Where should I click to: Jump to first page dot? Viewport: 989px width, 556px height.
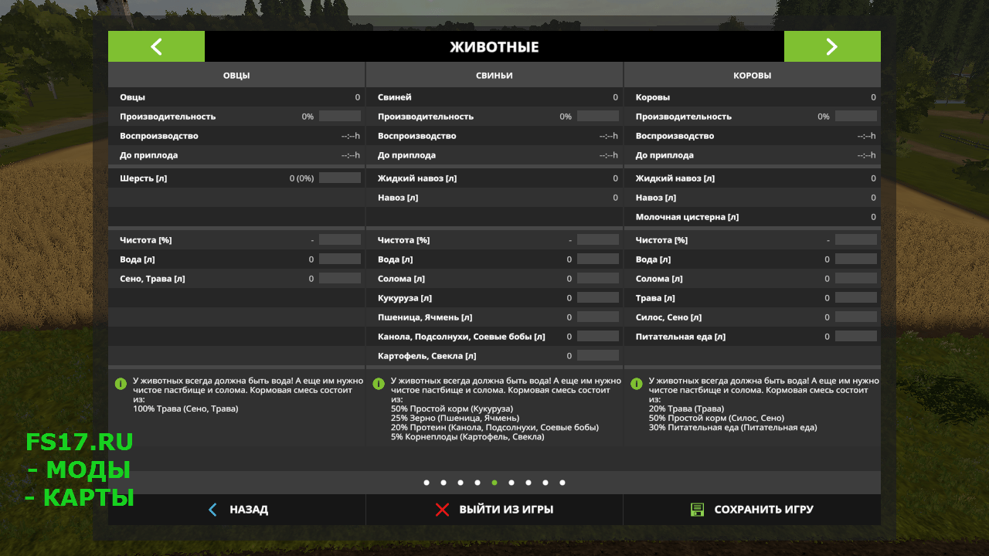tap(427, 483)
